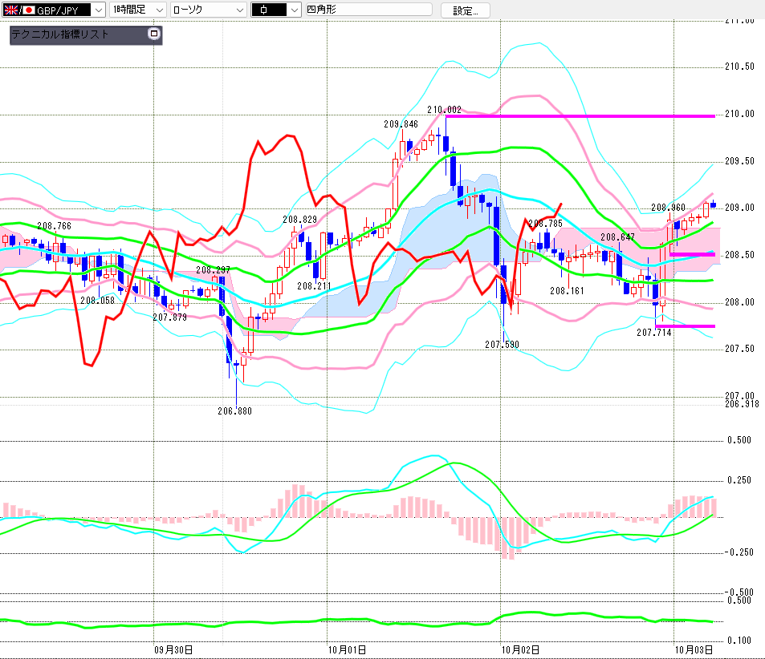Expand the テクニカル指標リスト panel via its square icon

[154, 34]
